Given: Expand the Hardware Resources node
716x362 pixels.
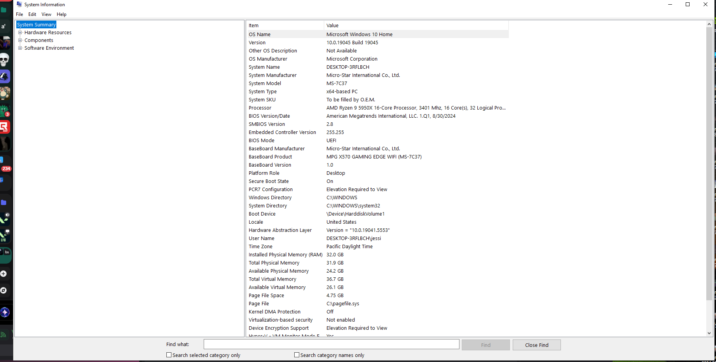Looking at the screenshot, I should pos(20,32).
